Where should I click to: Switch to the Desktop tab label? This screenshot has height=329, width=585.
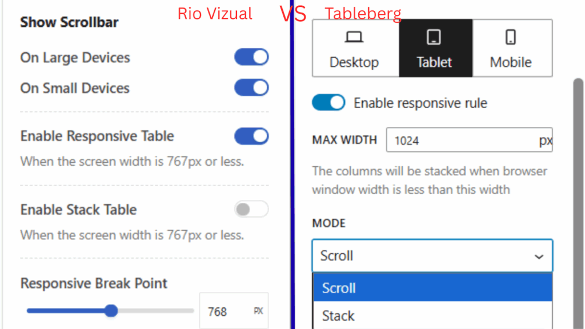354,62
